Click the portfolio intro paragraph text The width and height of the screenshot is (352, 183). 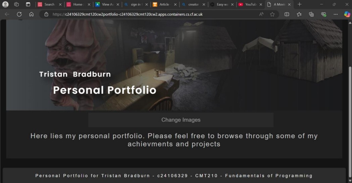[174, 140]
